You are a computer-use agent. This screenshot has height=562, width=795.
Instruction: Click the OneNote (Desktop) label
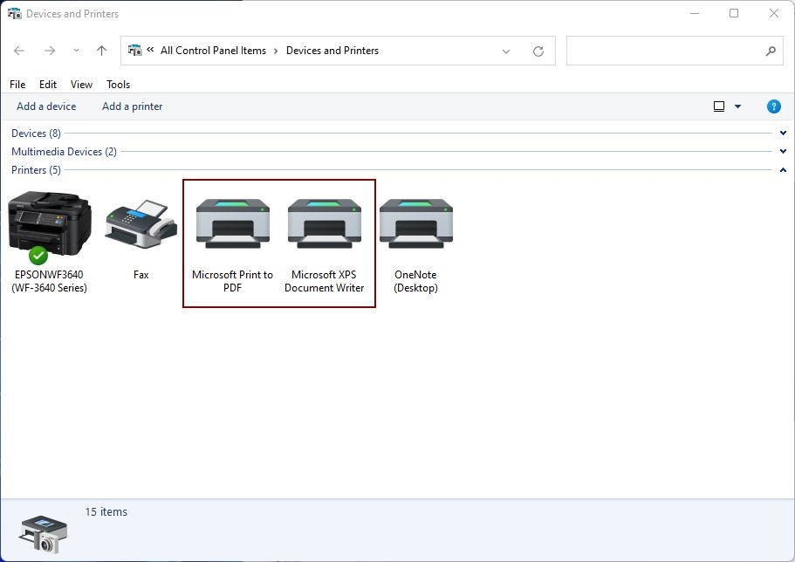coord(415,282)
